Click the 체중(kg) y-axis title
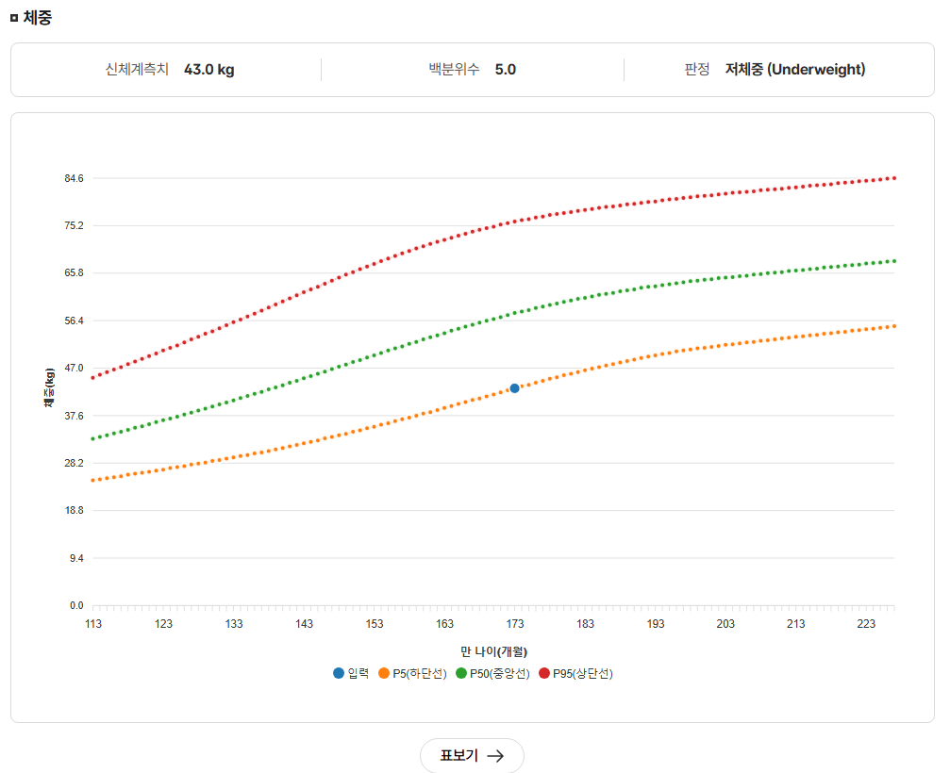950x773 pixels. click(x=49, y=387)
